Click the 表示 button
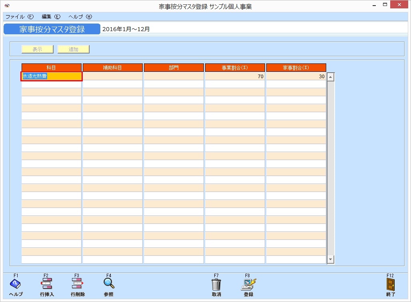411x302 pixels. (37, 49)
